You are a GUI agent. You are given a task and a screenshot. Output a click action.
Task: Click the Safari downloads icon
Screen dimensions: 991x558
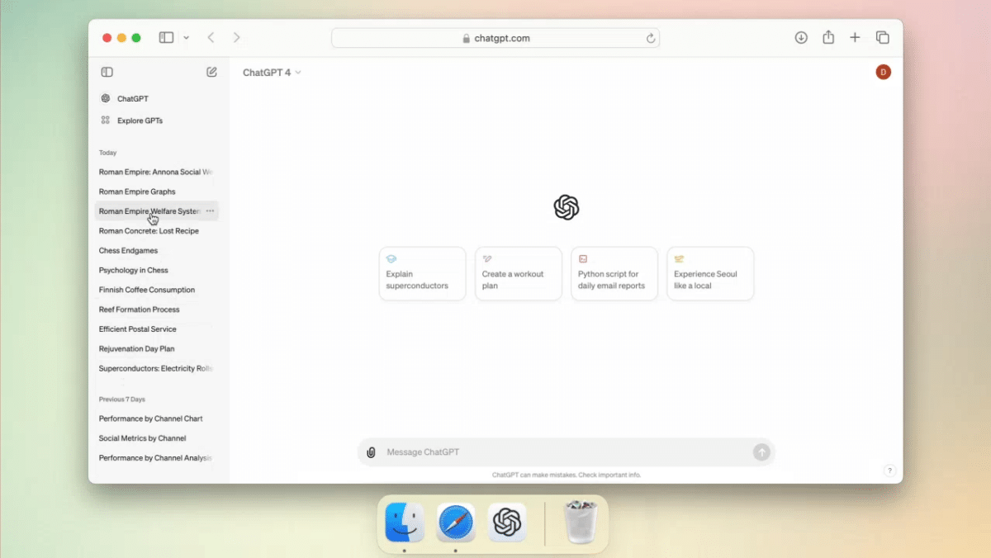pyautogui.click(x=800, y=37)
